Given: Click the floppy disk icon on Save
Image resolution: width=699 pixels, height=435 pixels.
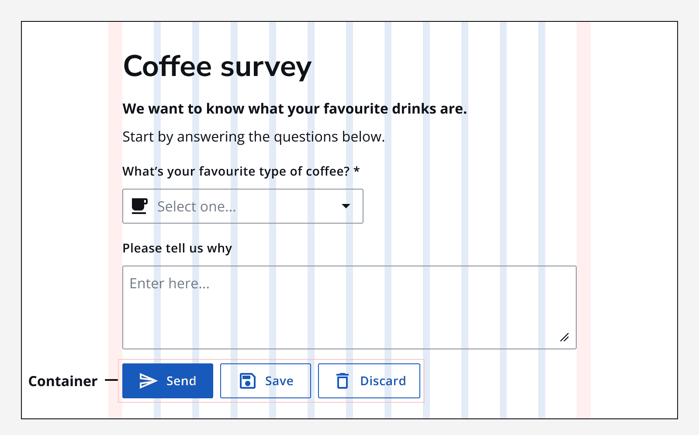Looking at the screenshot, I should (x=248, y=380).
